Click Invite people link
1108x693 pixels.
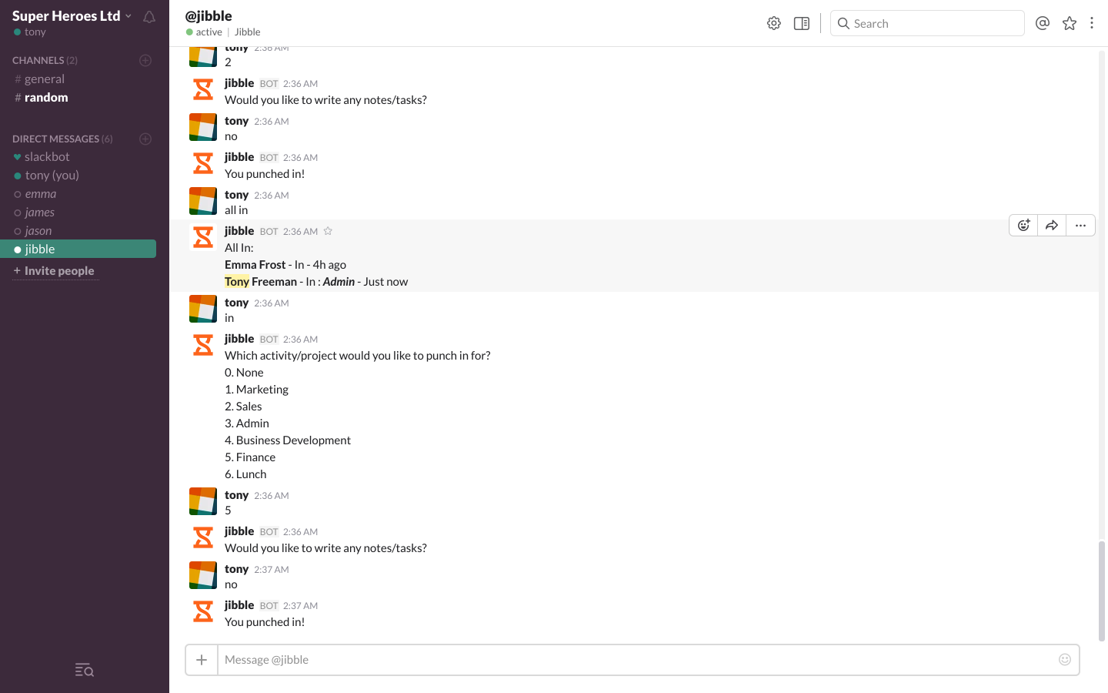click(x=58, y=270)
